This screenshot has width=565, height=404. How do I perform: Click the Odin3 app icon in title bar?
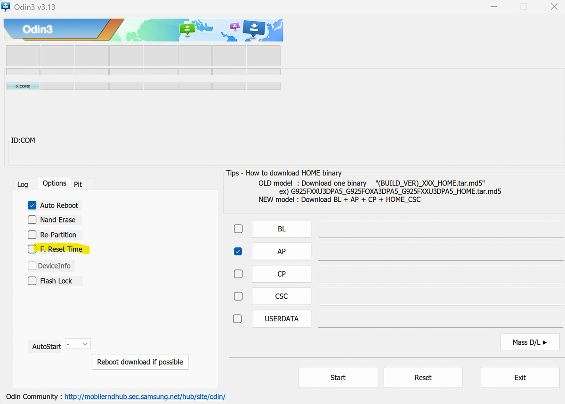[x=6, y=7]
